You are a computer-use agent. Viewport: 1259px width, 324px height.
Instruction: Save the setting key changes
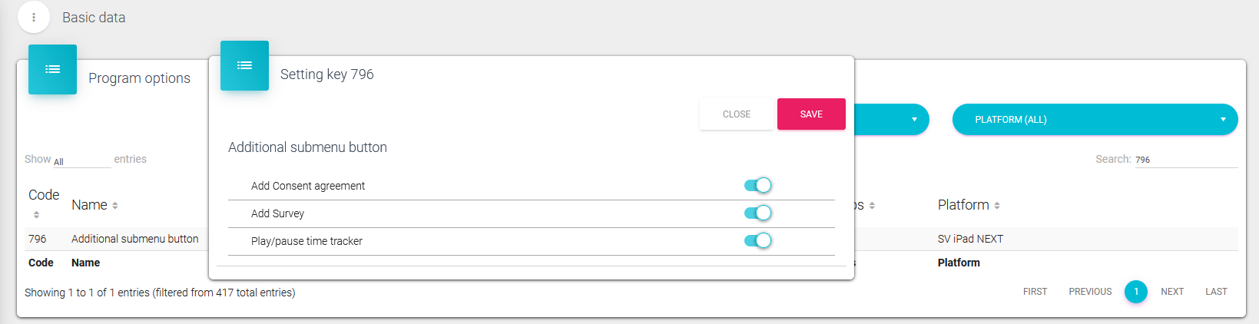pyautogui.click(x=811, y=114)
